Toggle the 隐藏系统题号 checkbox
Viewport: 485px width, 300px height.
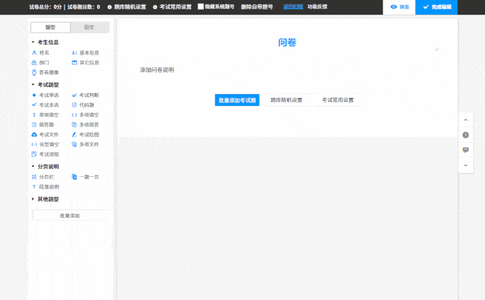click(201, 7)
